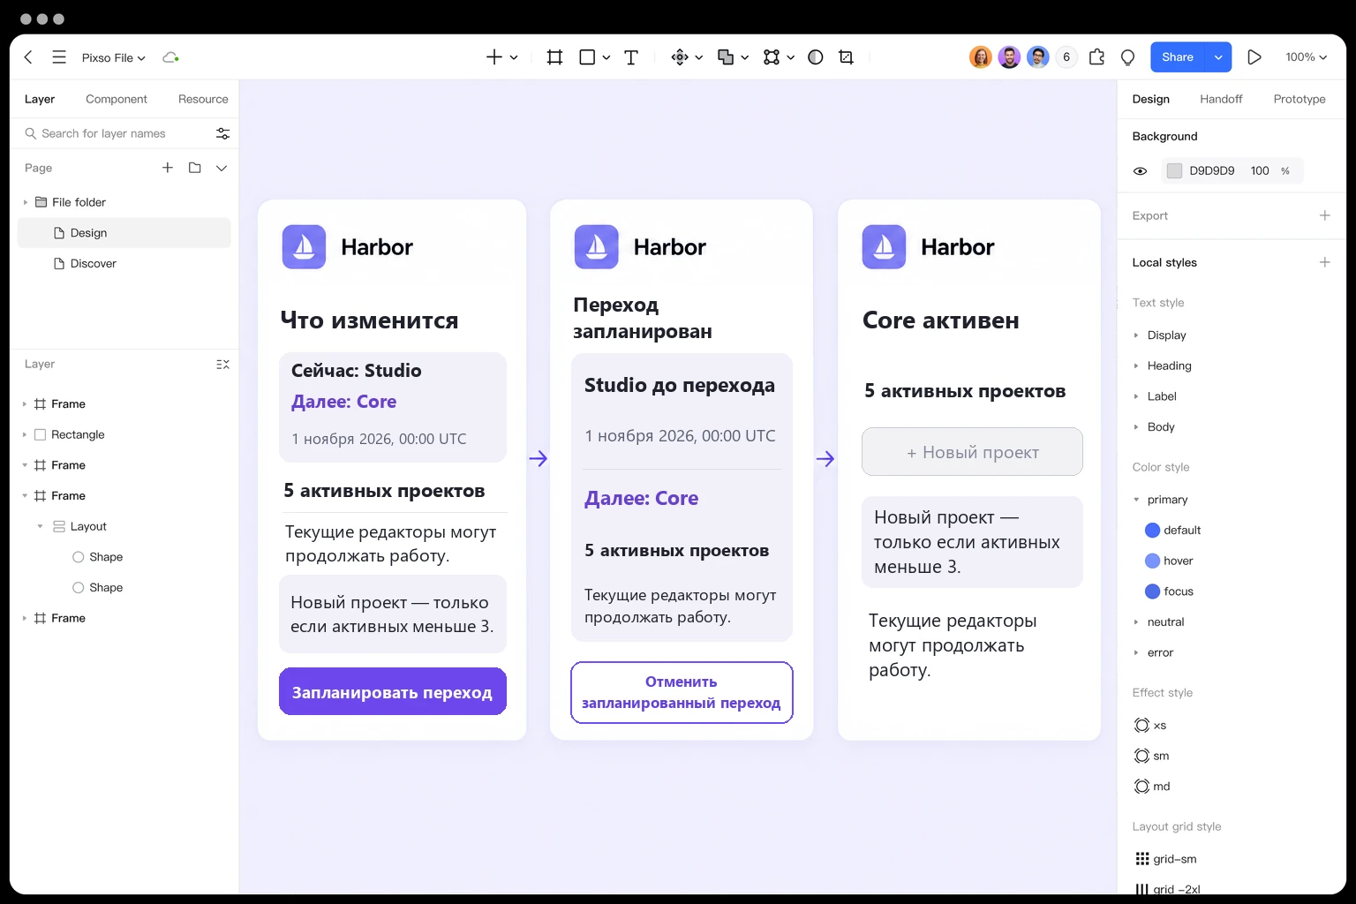
Task: Click Отменить запланированный переход button
Action: pyautogui.click(x=682, y=692)
